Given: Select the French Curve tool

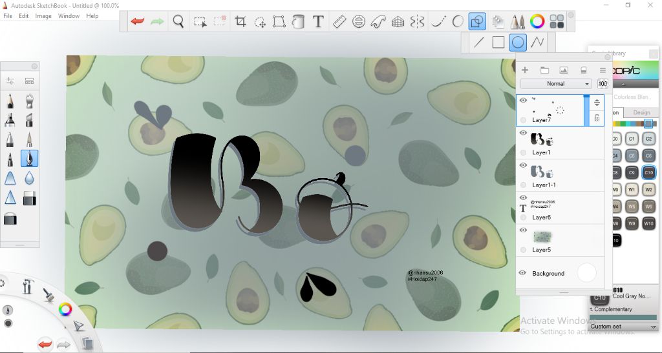Looking at the screenshot, I should (378, 21).
